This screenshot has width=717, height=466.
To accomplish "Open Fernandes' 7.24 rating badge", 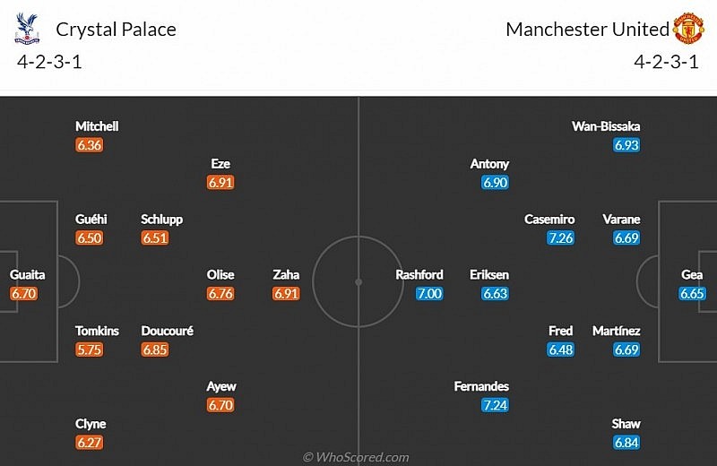I will click(x=496, y=405).
